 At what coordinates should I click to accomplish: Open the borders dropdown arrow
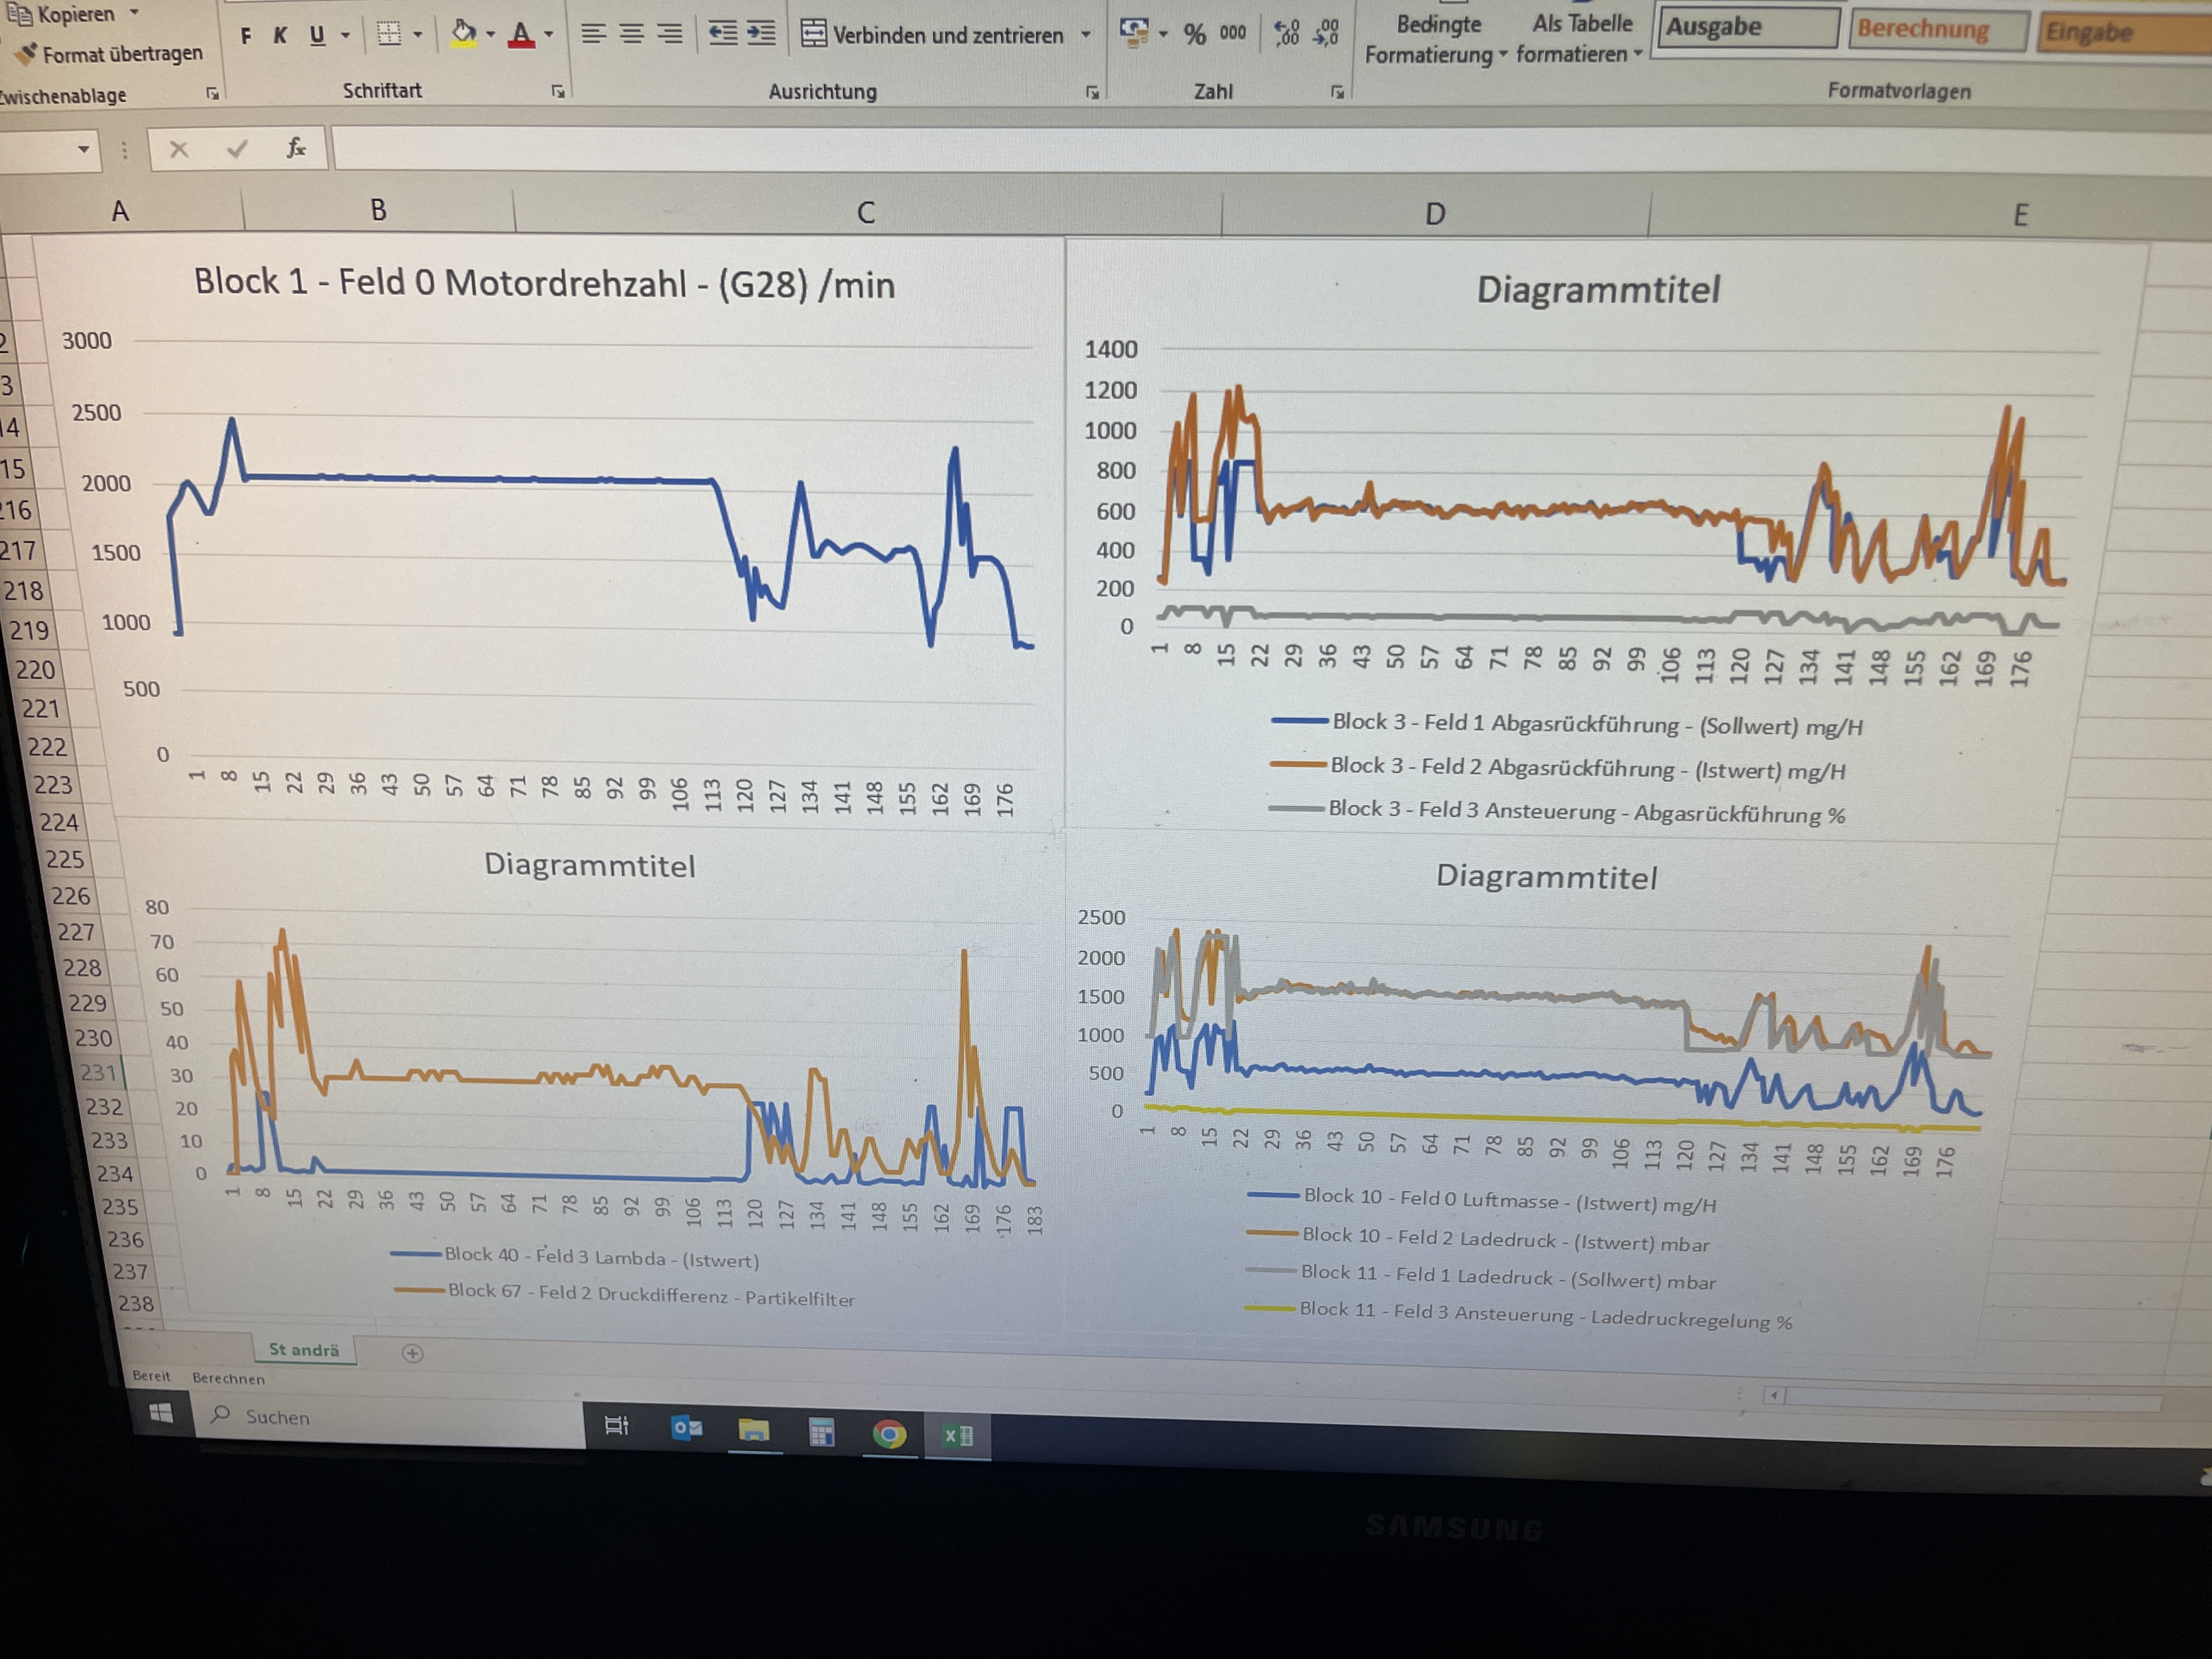coord(418,35)
